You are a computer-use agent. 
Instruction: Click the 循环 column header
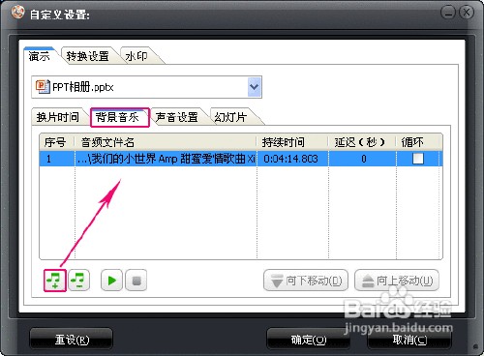click(x=418, y=142)
